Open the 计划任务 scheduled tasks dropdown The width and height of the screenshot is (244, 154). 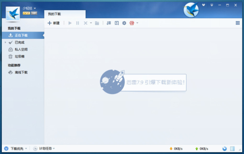(44, 148)
